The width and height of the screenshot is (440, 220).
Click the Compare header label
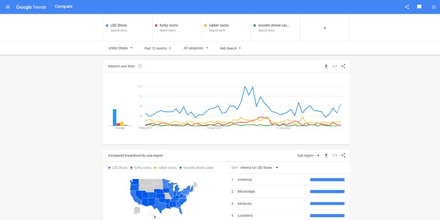64,6
